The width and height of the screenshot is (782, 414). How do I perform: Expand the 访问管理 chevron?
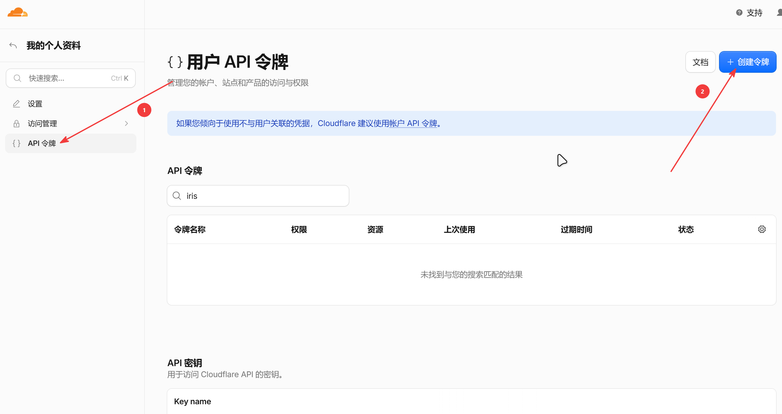coord(126,124)
